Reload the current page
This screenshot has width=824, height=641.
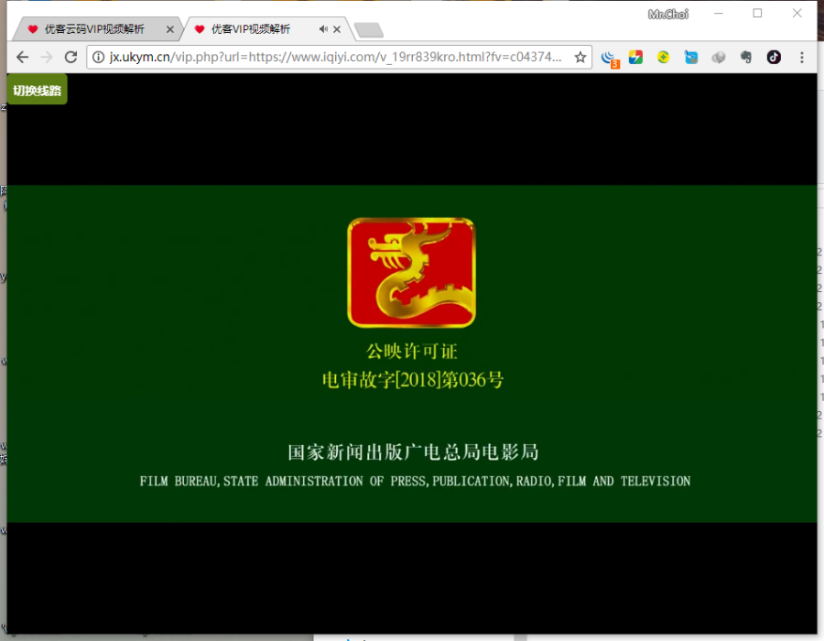(70, 57)
